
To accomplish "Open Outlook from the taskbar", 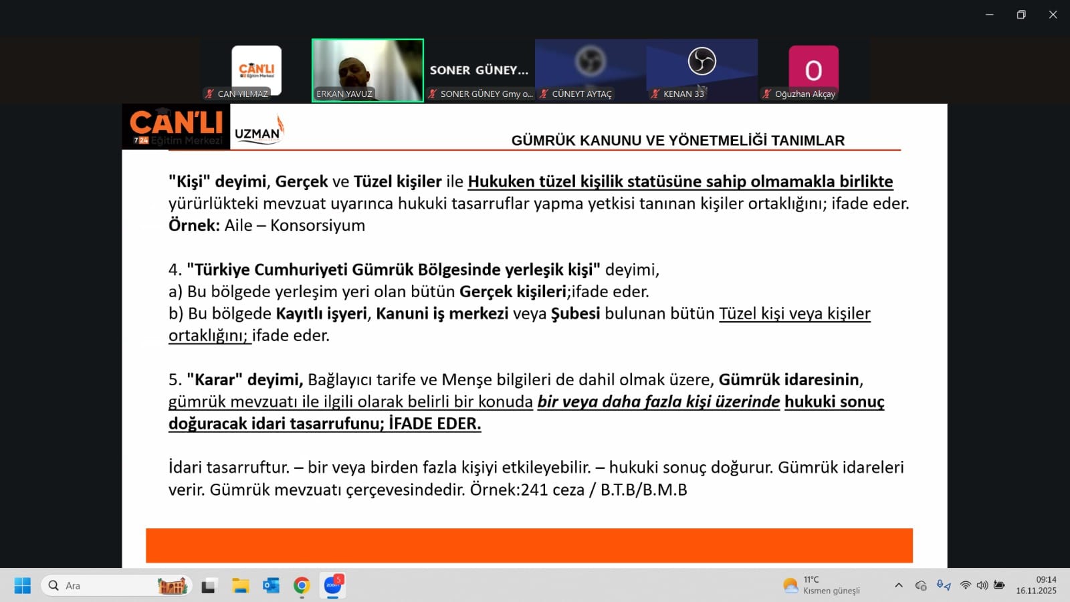I will (x=271, y=586).
